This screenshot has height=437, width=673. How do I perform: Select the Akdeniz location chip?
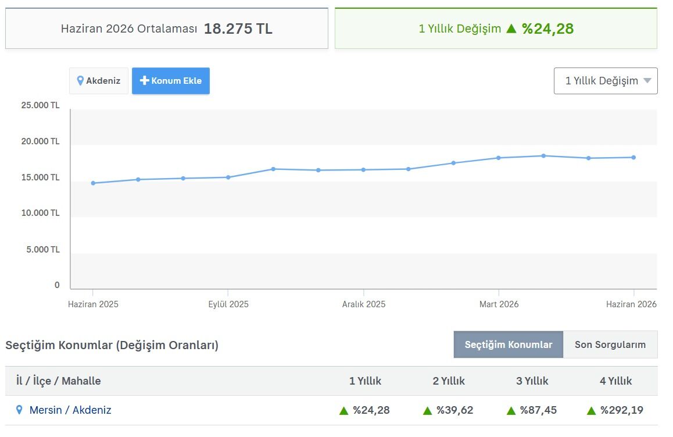coord(99,81)
